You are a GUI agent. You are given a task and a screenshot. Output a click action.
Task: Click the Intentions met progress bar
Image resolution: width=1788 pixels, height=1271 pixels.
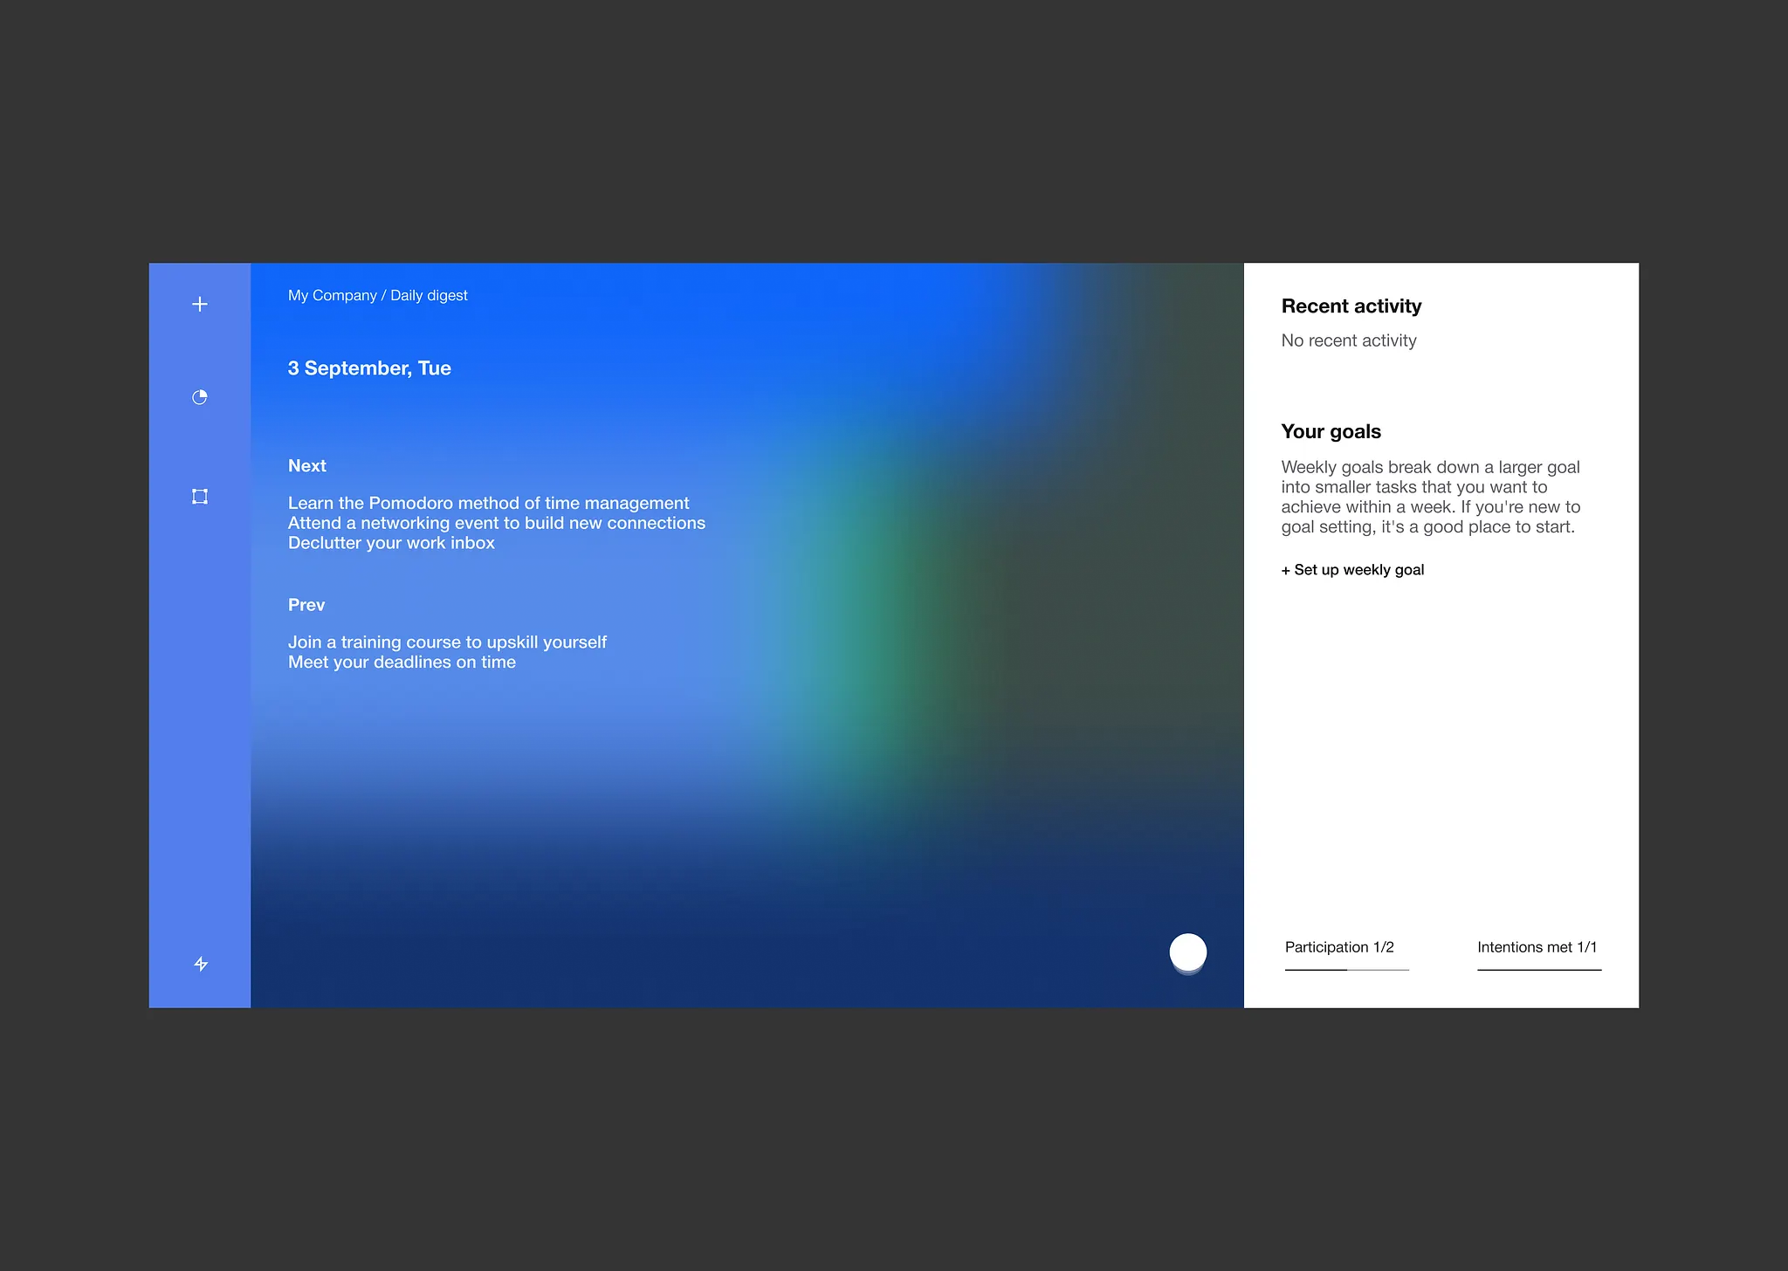1539,969
